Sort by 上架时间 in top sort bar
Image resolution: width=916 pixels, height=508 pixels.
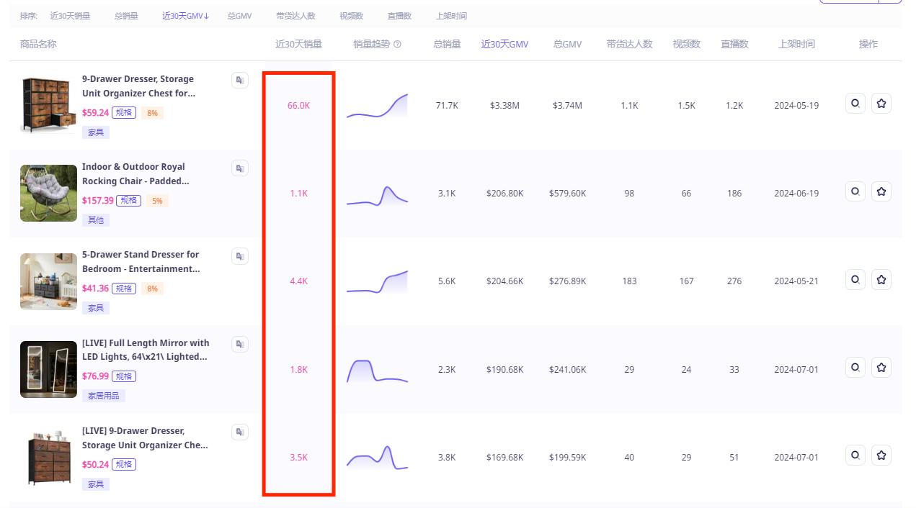point(451,16)
